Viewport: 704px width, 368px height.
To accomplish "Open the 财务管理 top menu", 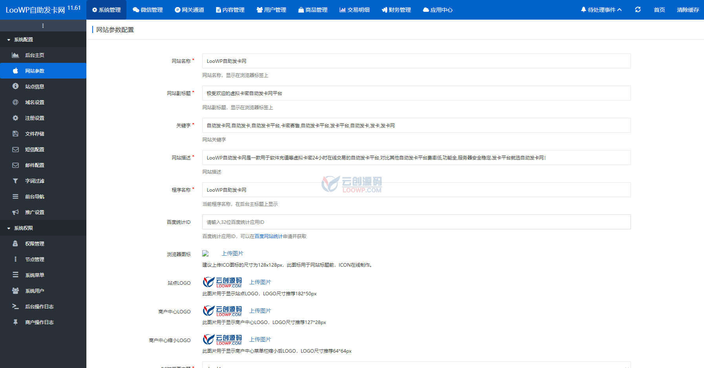I will 396,10.
